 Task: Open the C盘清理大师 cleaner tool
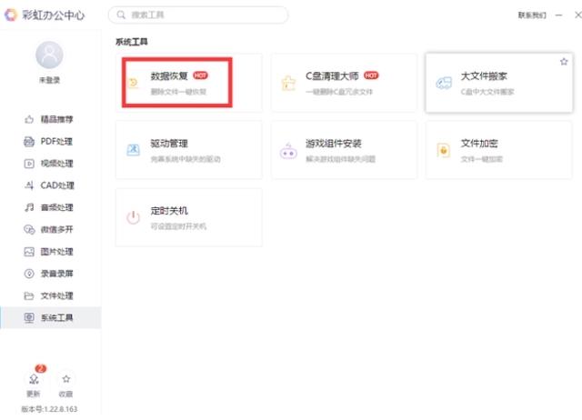[344, 83]
